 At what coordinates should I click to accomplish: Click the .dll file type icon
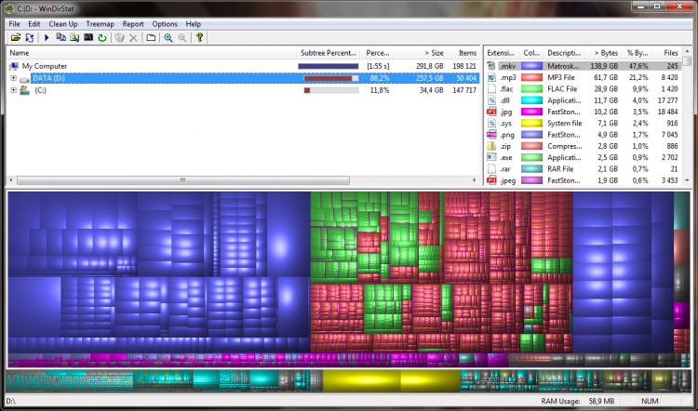coord(491,100)
